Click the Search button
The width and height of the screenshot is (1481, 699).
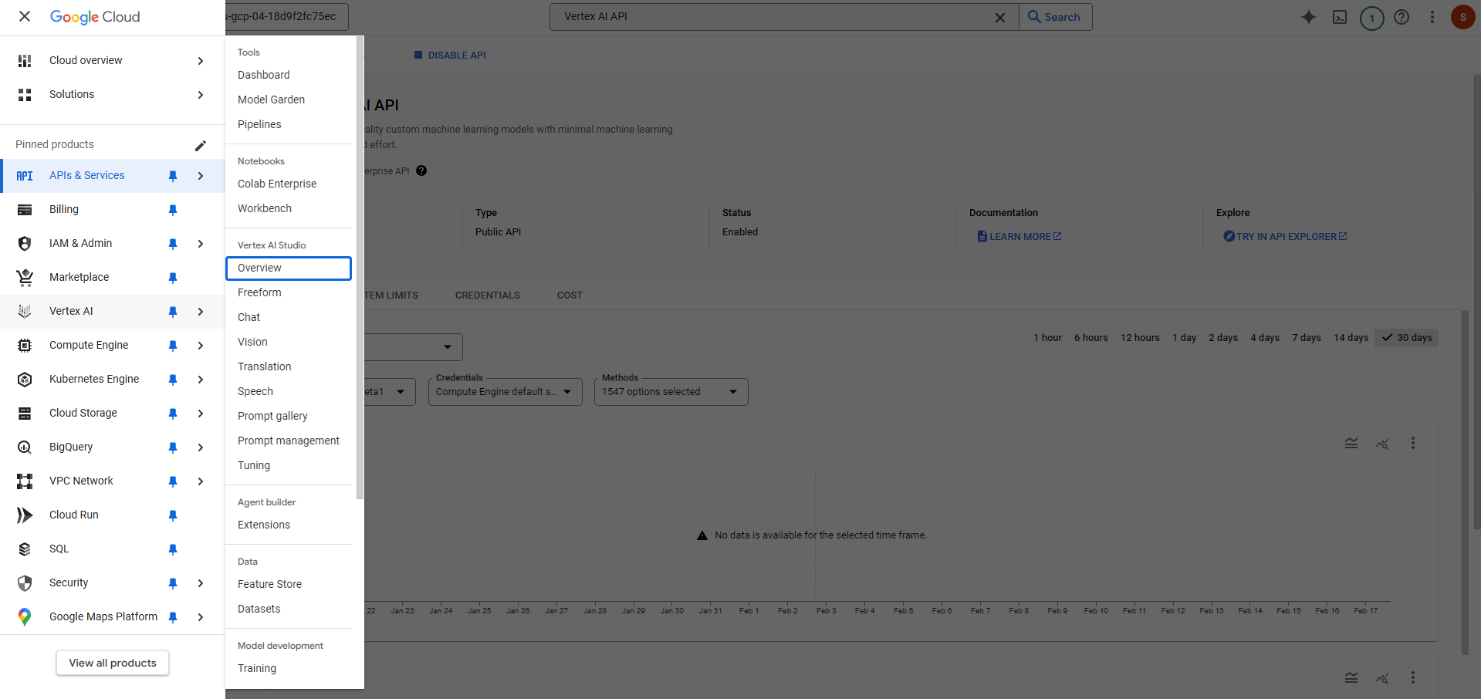1055,17
